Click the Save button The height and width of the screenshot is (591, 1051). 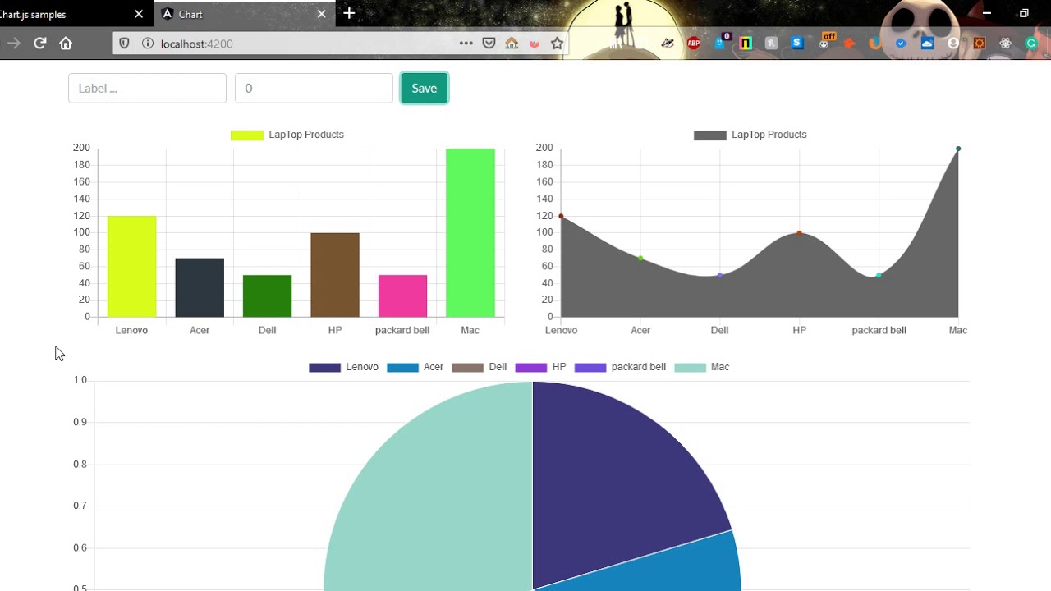(x=425, y=88)
